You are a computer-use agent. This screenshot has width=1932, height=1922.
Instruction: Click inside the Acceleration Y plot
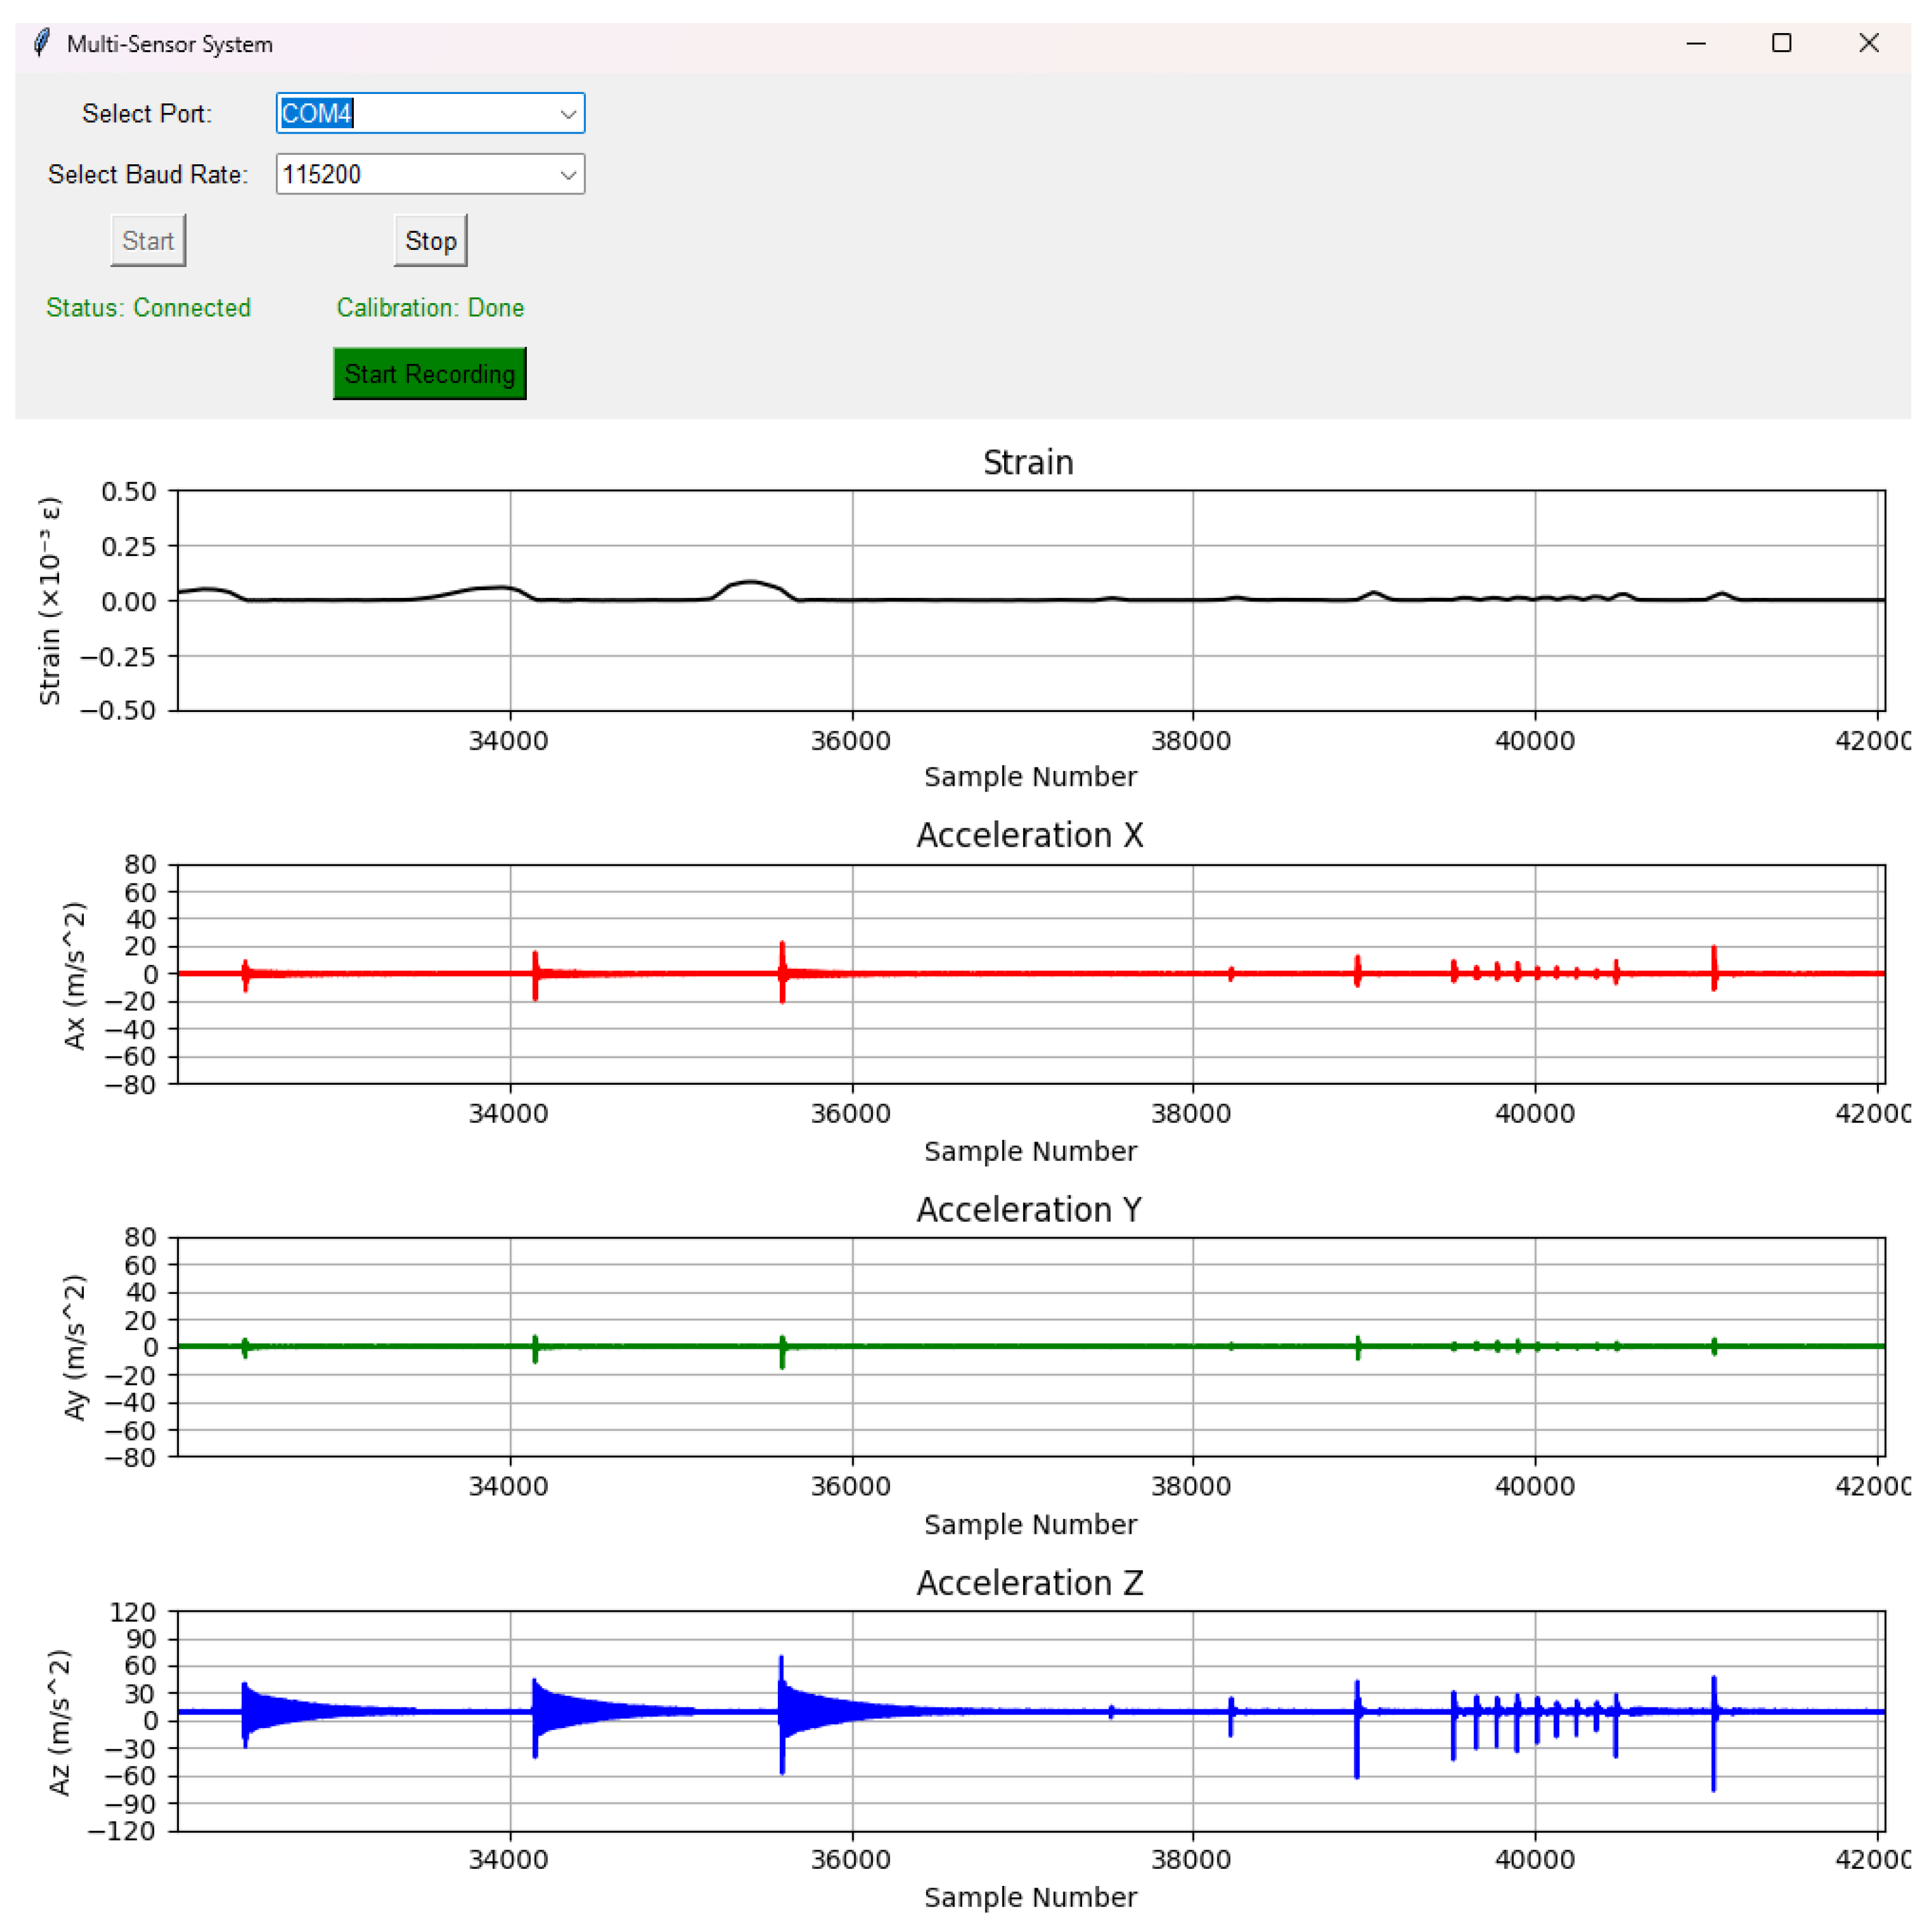pos(1030,1401)
